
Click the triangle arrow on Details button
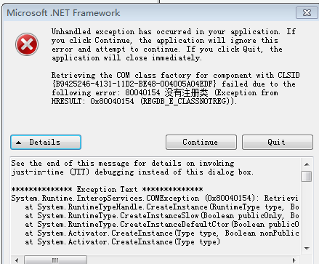(x=19, y=143)
